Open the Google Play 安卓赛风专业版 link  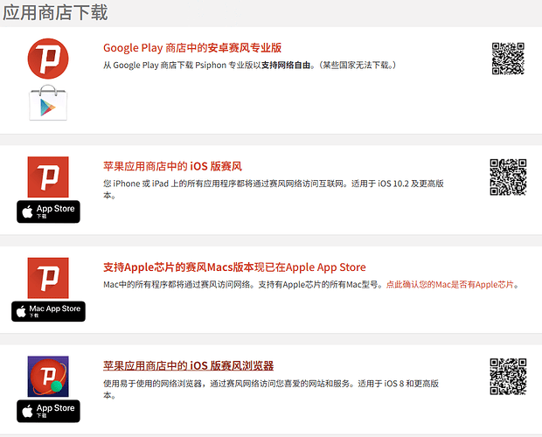pos(192,48)
